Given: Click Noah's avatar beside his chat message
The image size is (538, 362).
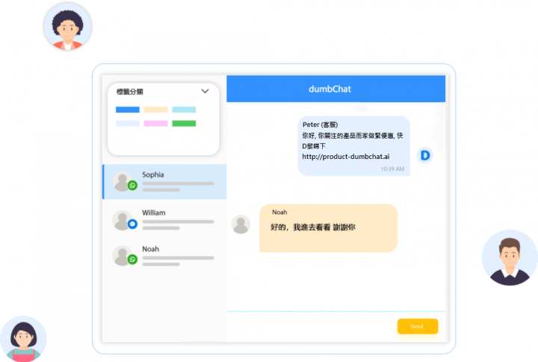Looking at the screenshot, I should pyautogui.click(x=241, y=225).
